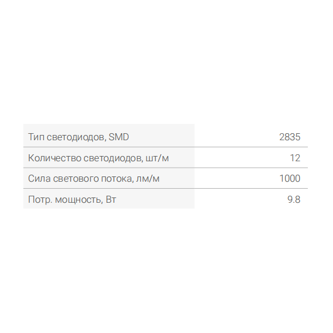Click the 'Потр. мощность, Вт' label
This screenshot has height=333, width=333.
[x=72, y=199]
